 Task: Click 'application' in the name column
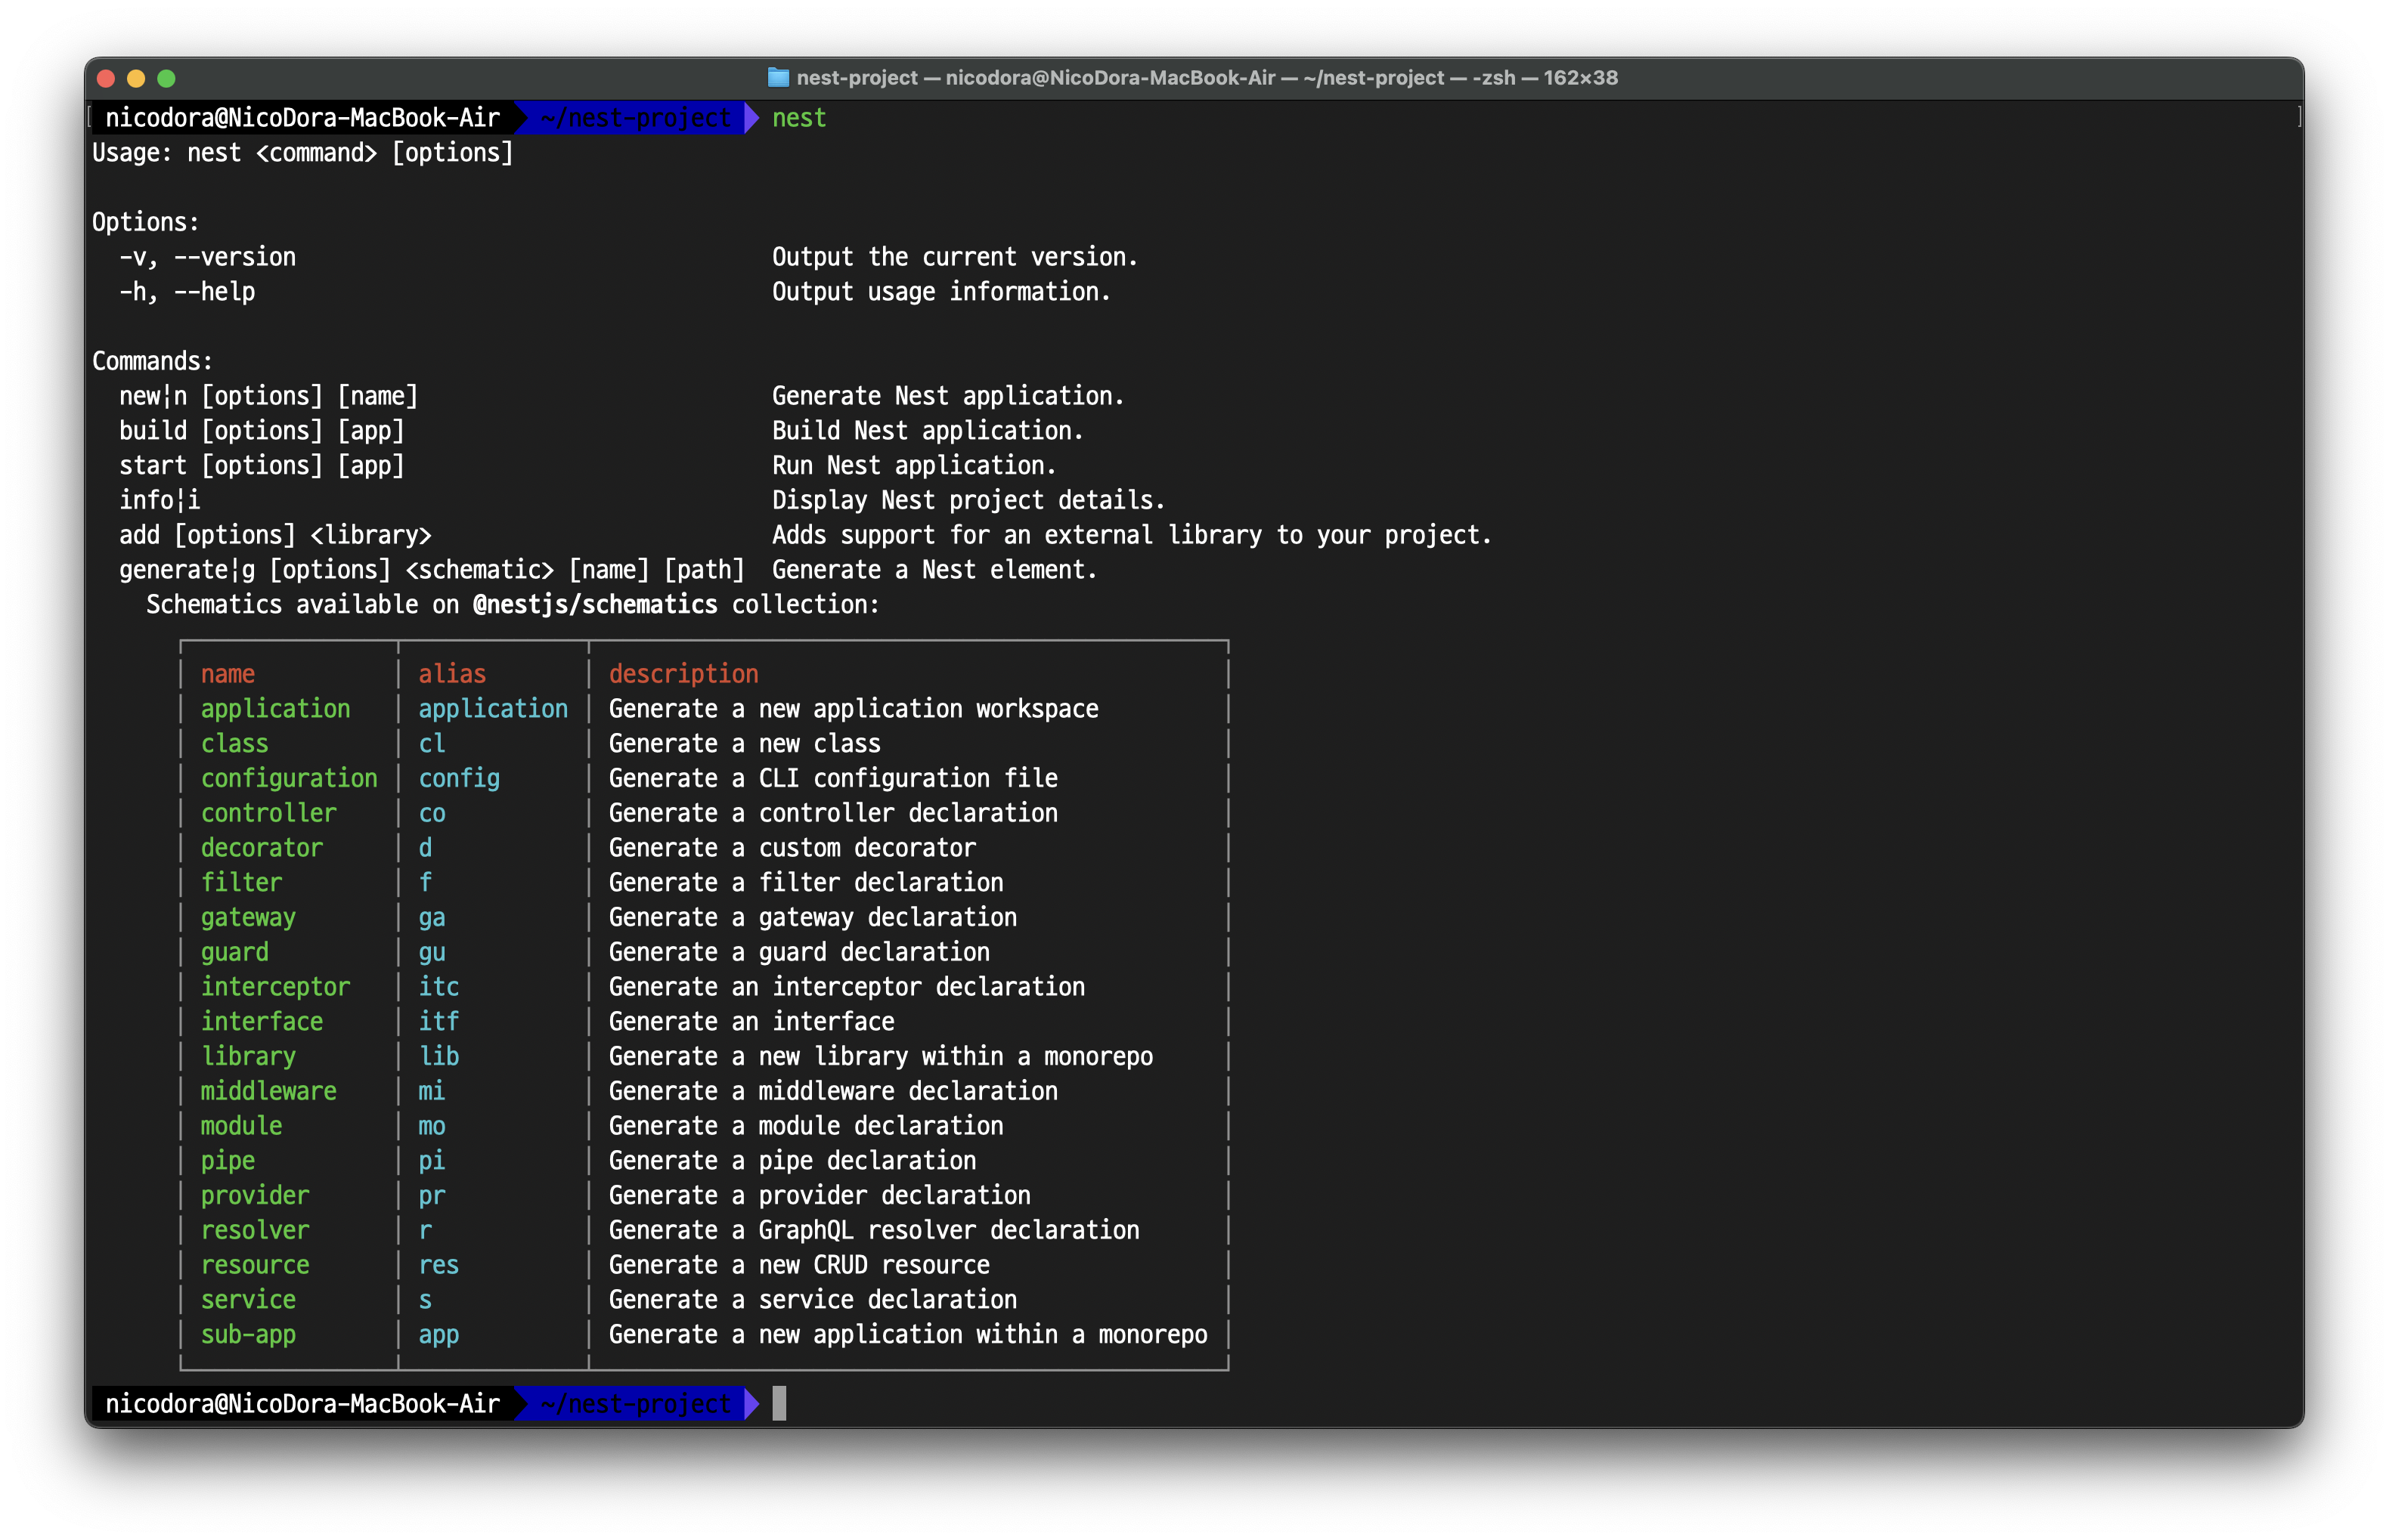[275, 709]
